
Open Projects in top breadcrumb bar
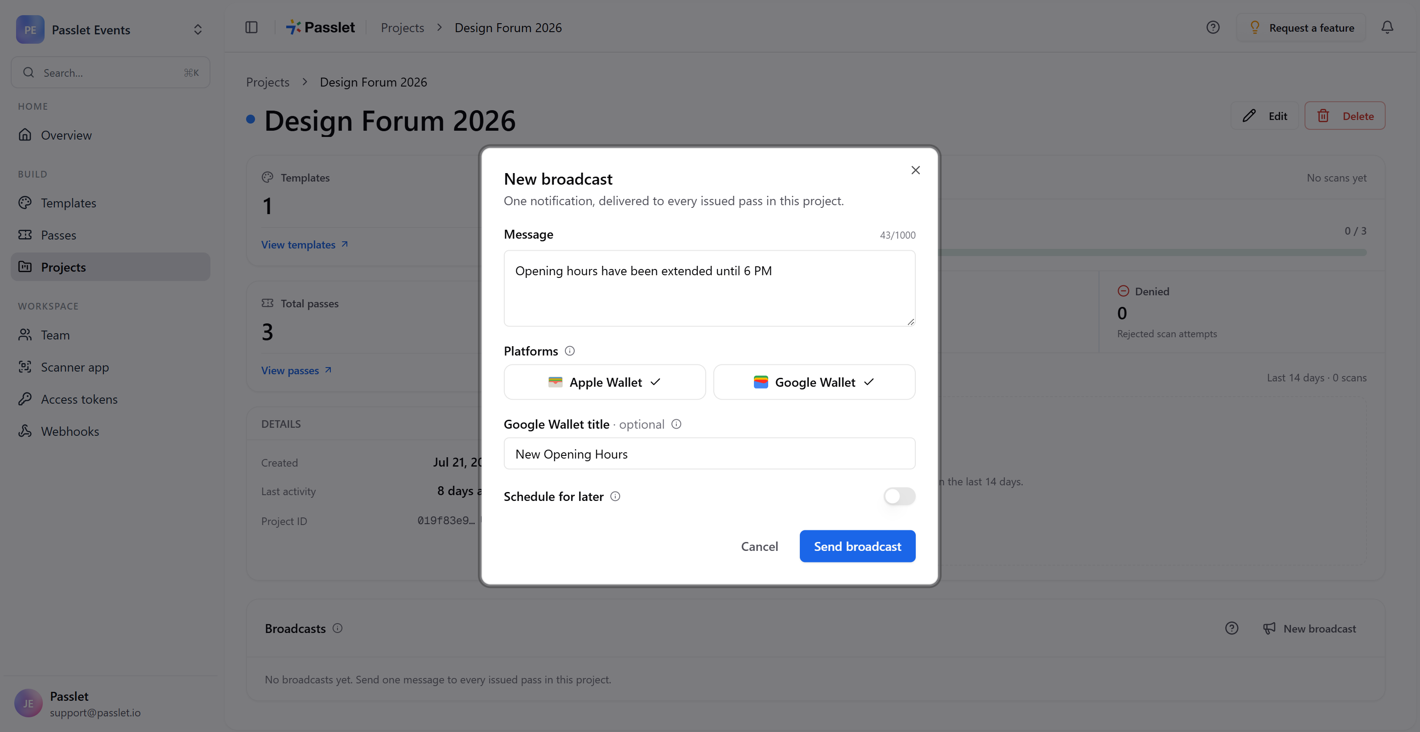403,27
